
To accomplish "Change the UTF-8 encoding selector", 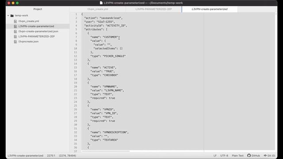I will 224,155.
